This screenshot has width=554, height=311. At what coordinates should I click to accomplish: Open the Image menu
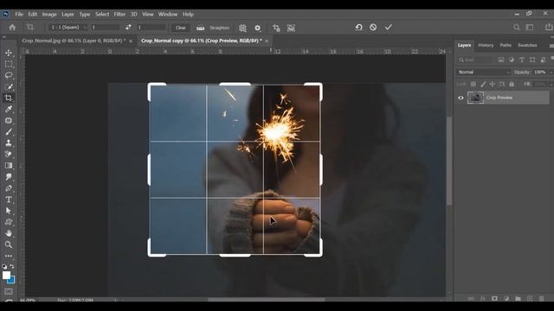pos(49,15)
